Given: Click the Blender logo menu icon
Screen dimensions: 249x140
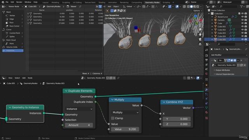Looking at the screenshot, I should pyautogui.click(x=3, y=2).
